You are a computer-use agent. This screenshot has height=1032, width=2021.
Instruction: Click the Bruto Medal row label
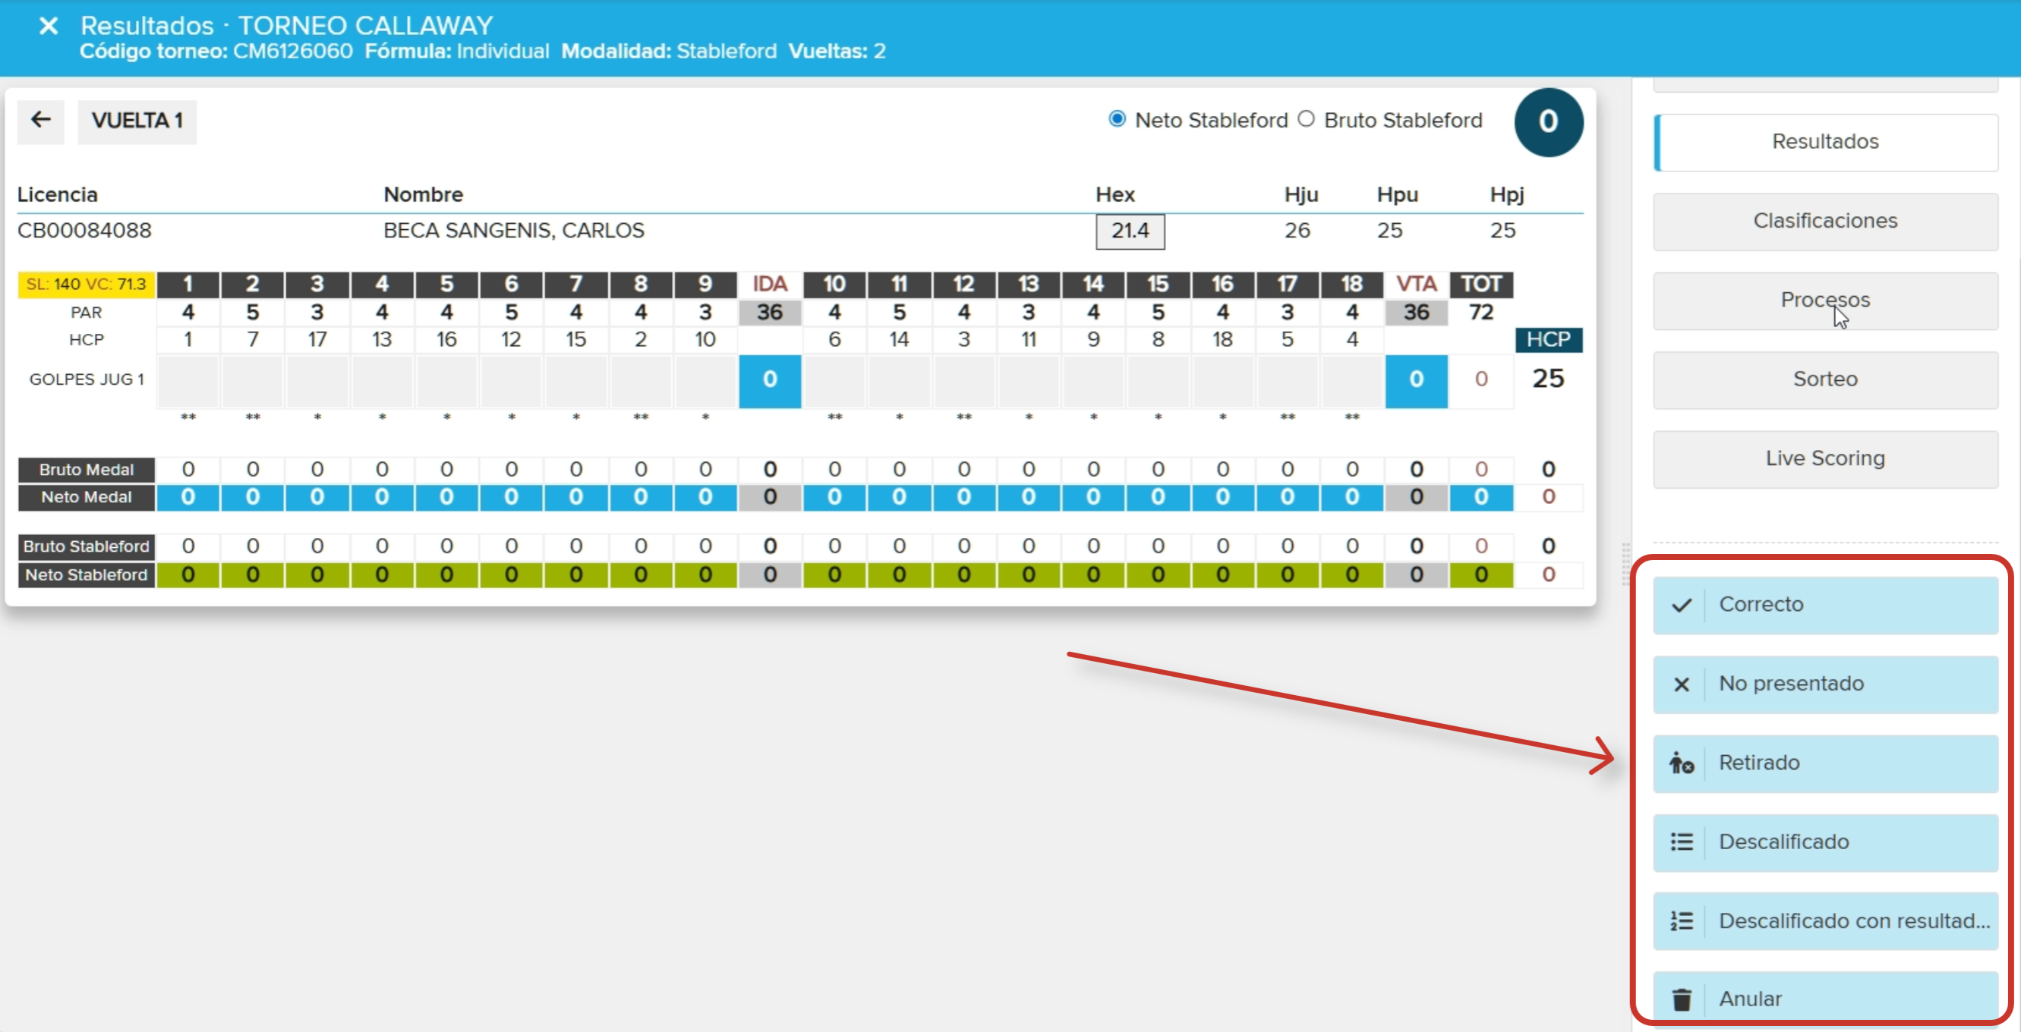(x=87, y=470)
